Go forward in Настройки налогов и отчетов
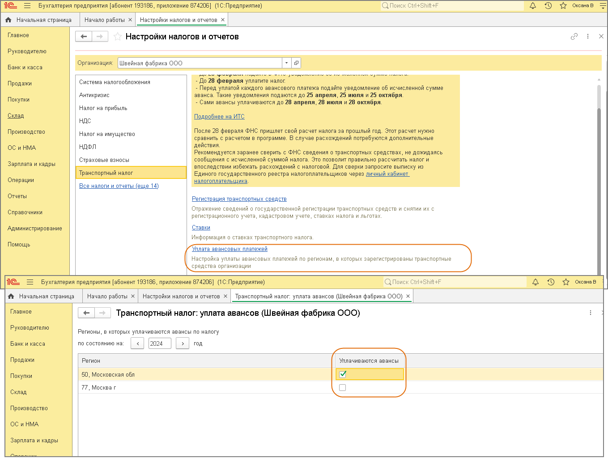The height and width of the screenshot is (458, 608). coord(100,36)
